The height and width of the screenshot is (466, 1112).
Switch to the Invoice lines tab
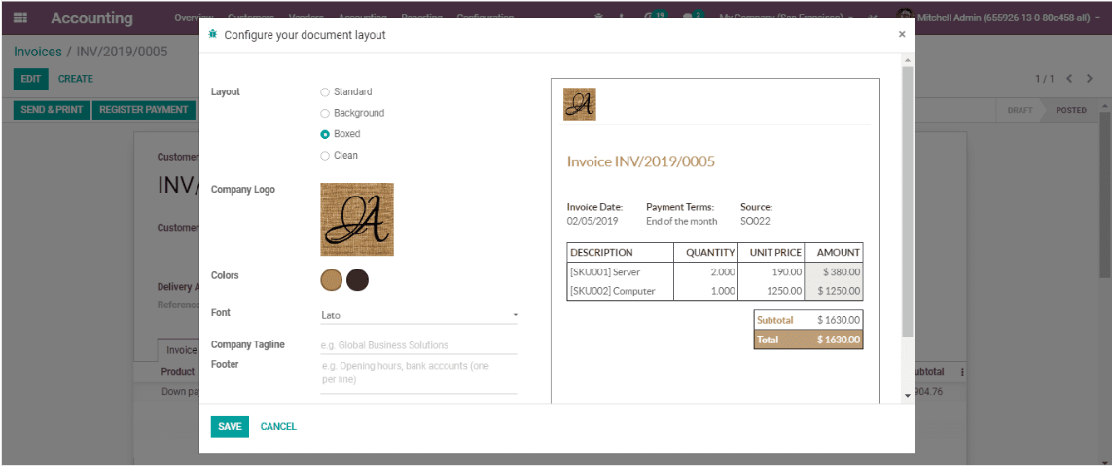tap(181, 349)
